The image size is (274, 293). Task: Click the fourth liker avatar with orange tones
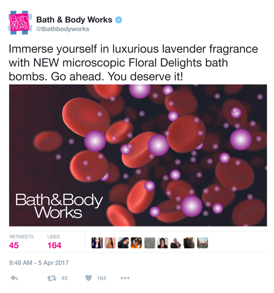click(136, 243)
